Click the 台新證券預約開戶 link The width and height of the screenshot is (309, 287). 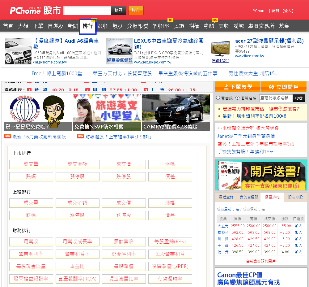tap(261, 261)
